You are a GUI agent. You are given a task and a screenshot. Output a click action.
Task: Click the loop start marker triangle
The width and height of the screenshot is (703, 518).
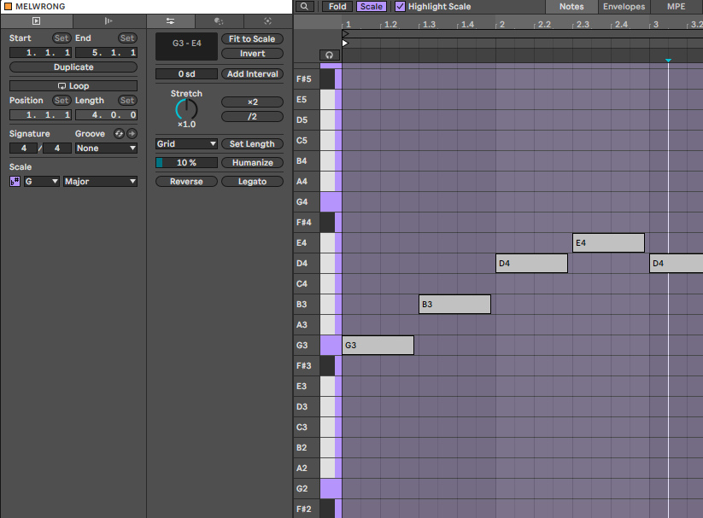click(345, 34)
